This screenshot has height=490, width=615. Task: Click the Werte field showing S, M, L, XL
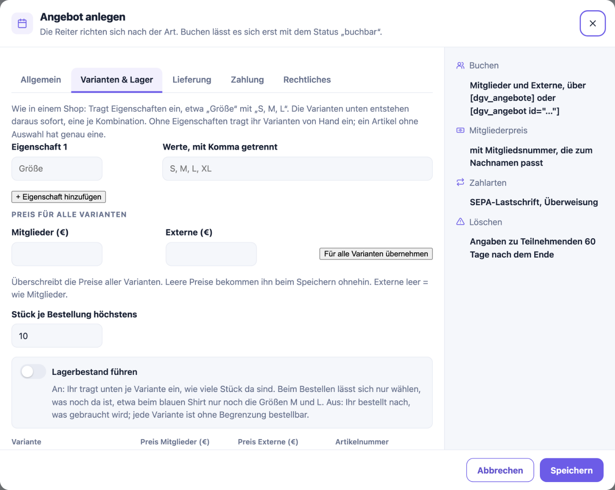point(297,169)
